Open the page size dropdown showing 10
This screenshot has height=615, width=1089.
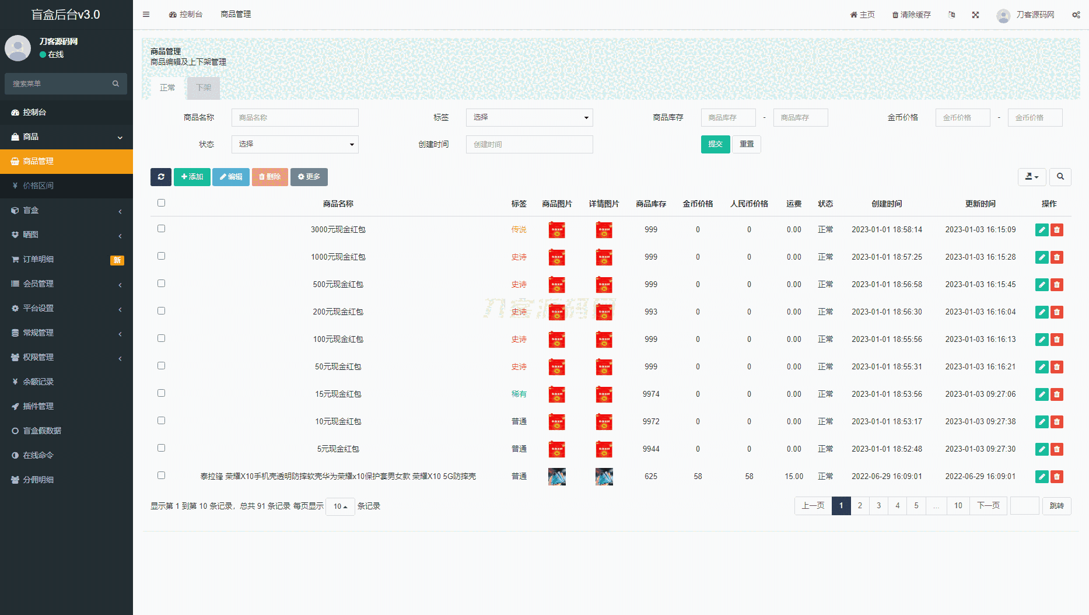[x=340, y=506]
